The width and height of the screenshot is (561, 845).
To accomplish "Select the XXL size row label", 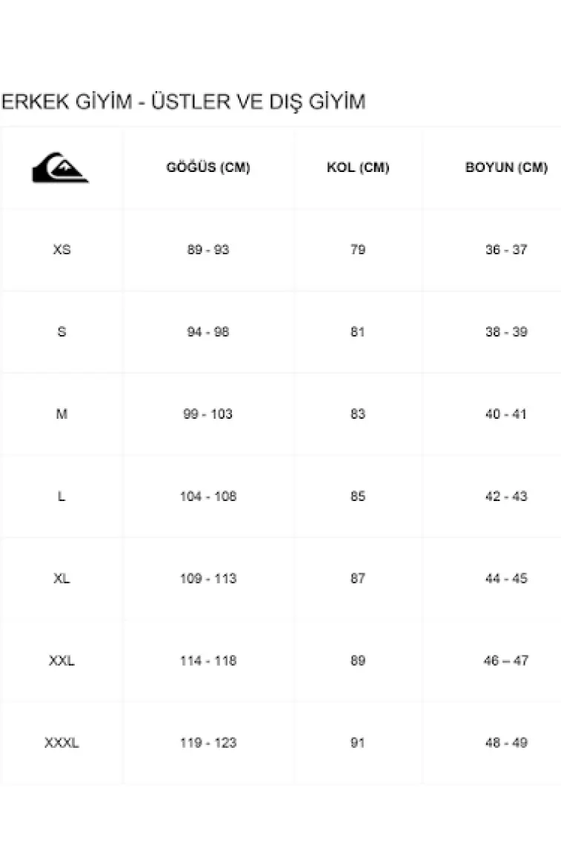I will [62, 660].
